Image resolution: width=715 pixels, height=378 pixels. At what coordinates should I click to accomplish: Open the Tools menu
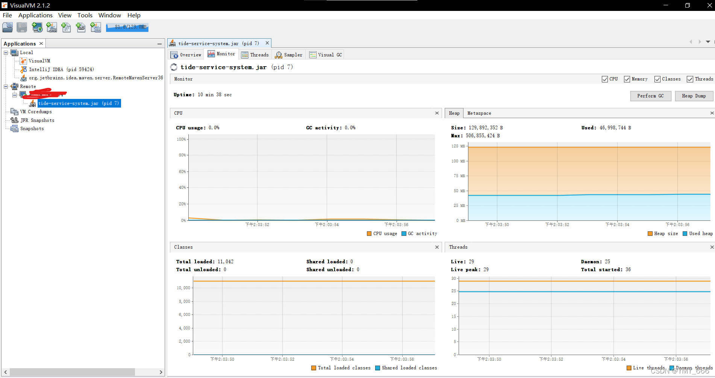85,15
